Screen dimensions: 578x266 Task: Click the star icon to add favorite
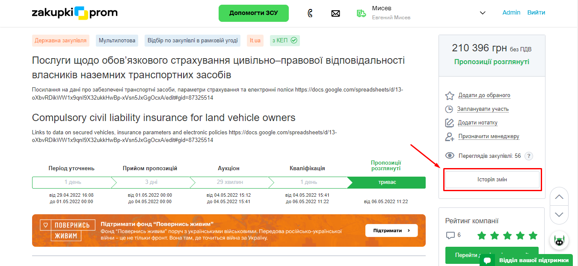[x=449, y=95]
